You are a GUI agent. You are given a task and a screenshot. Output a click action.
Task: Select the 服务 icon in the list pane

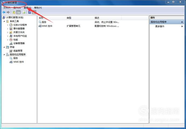(40, 22)
